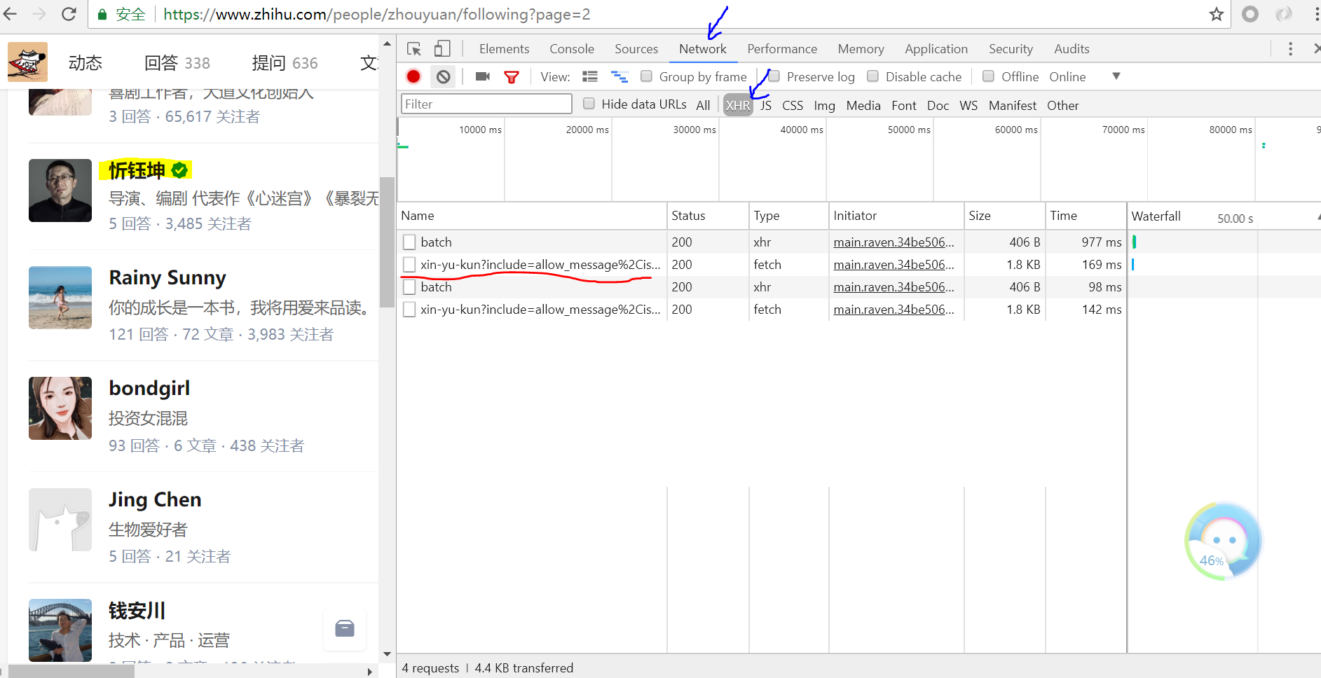Screen dimensions: 1321x678
Task: Click the Zhihu profile avatar in header
Action: (27, 62)
